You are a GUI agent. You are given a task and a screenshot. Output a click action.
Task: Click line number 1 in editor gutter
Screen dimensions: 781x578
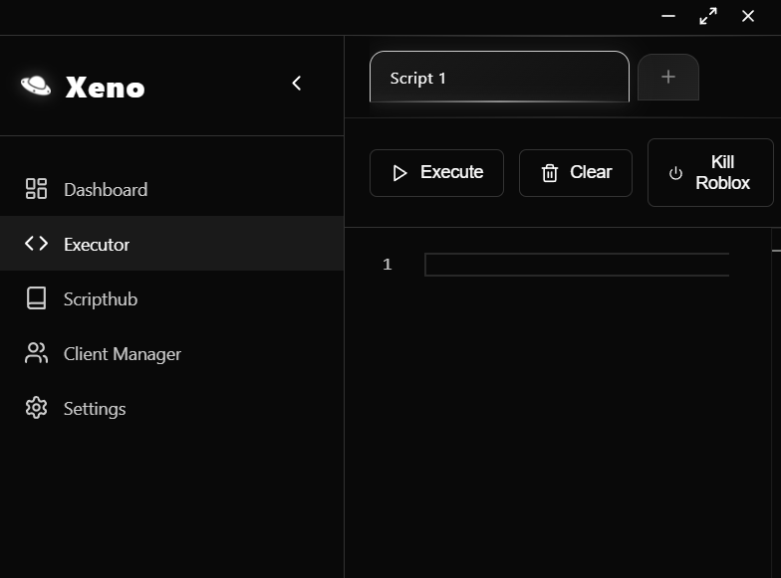tap(387, 265)
